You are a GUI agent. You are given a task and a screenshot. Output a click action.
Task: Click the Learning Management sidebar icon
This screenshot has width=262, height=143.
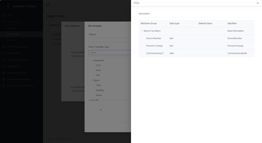pos(4,59)
